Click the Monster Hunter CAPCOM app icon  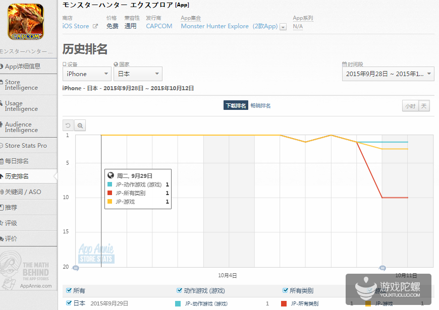(x=25, y=22)
